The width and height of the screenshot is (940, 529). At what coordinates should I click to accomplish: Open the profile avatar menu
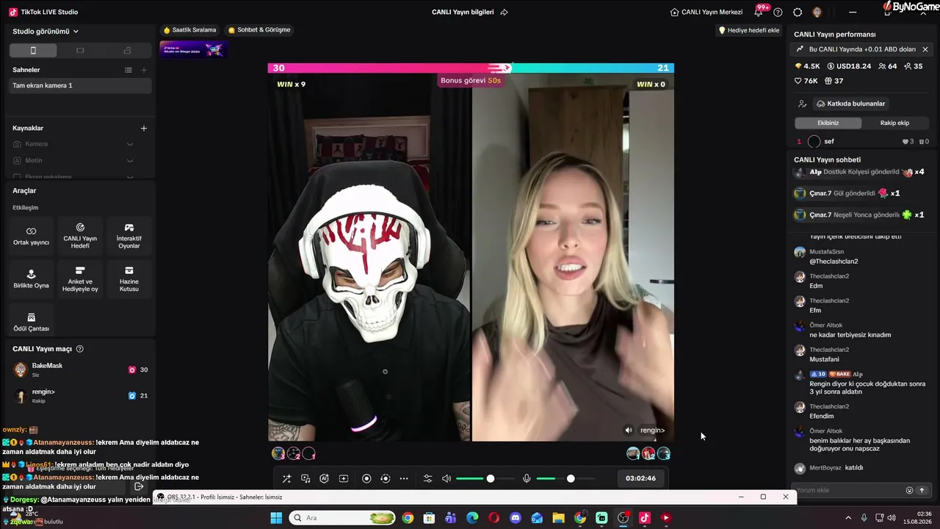[x=817, y=12]
